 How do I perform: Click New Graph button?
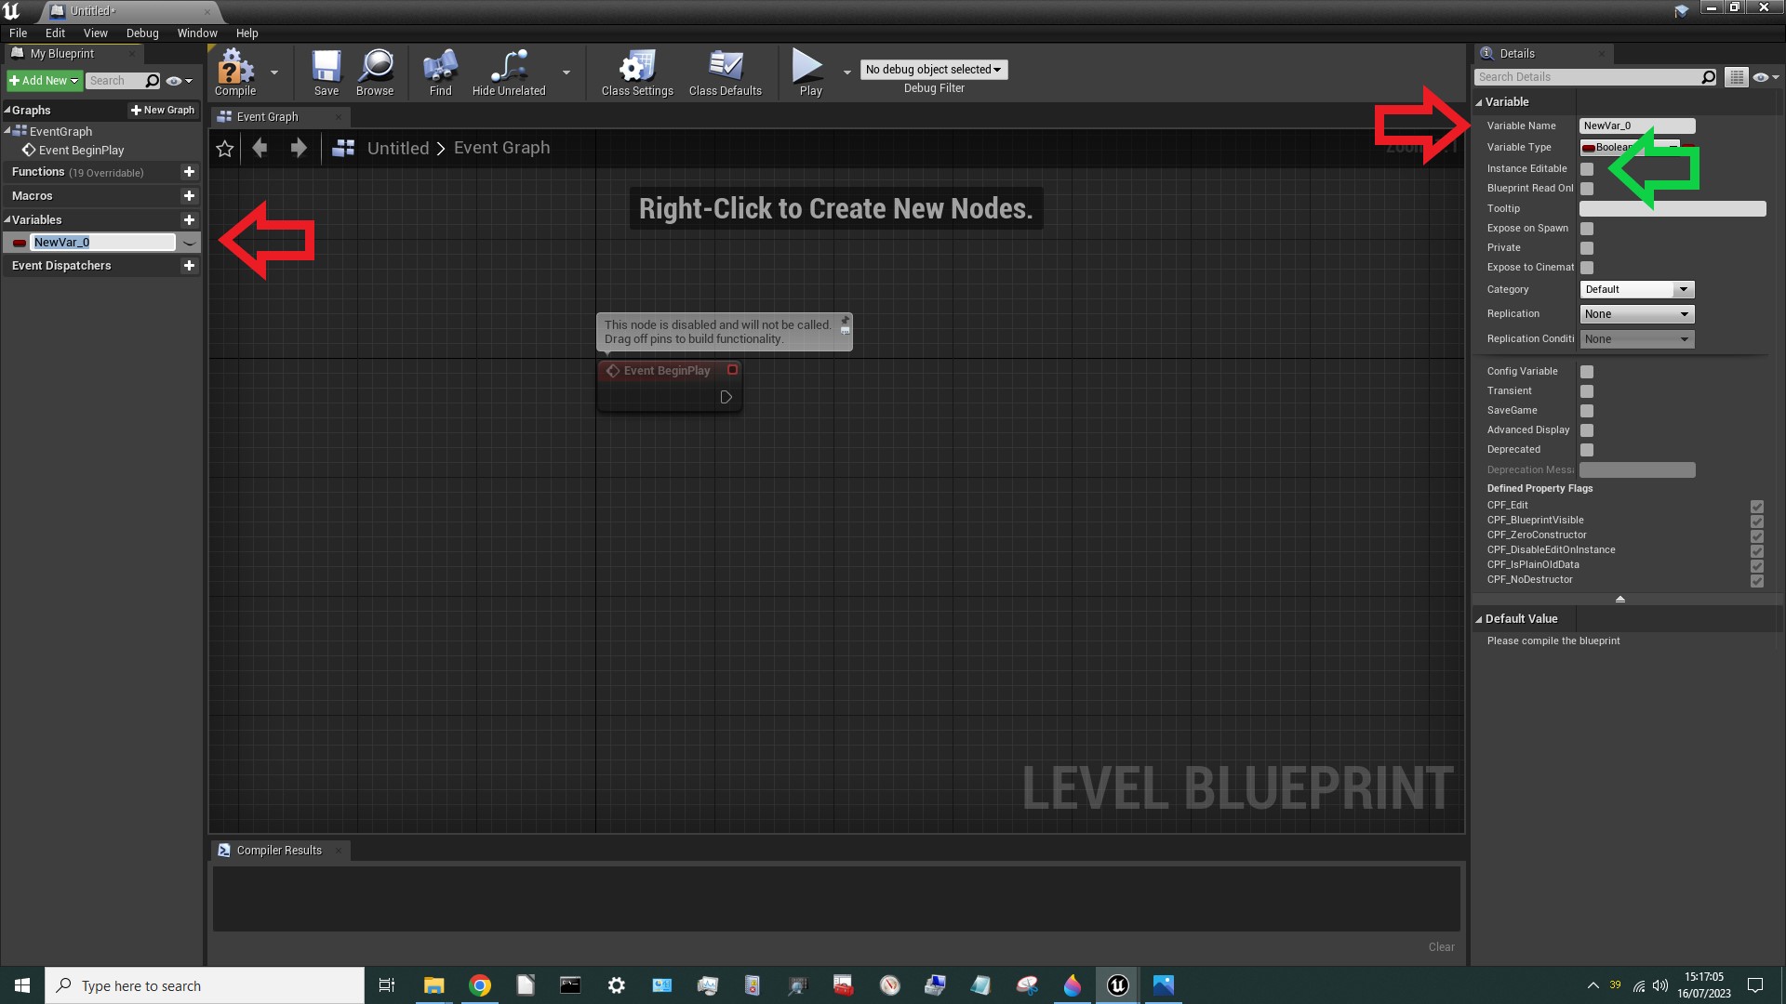coord(163,110)
